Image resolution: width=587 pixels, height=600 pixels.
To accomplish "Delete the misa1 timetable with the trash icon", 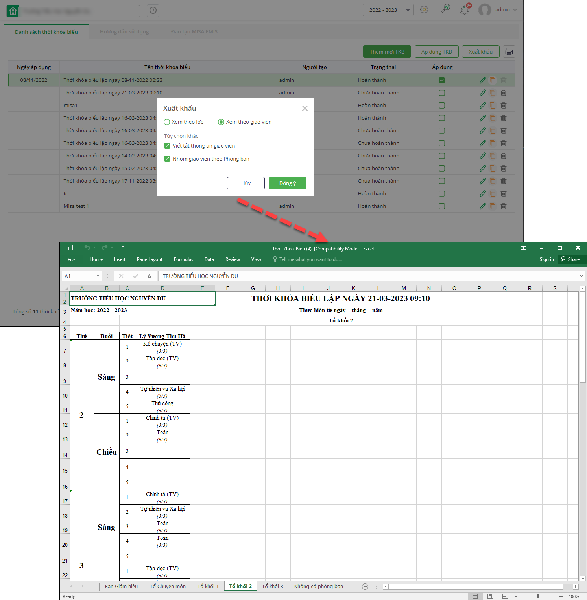I will (x=504, y=106).
